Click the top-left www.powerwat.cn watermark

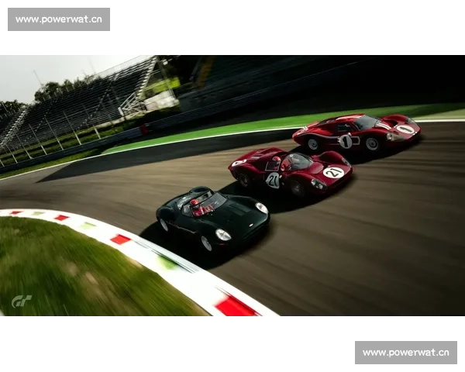(58, 19)
